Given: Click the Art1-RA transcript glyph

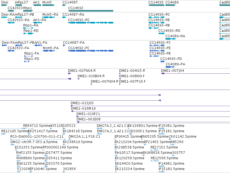Looking at the screenshot, I should pyautogui.click(x=37, y=23).
